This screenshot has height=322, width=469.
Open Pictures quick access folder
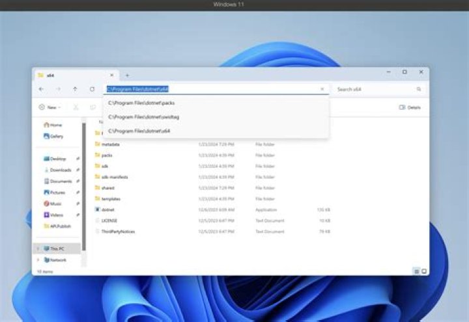[55, 193]
